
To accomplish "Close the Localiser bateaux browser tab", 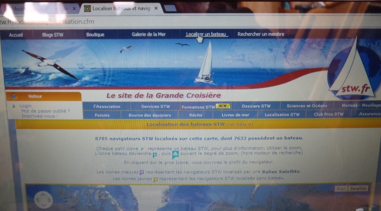I will tap(156, 8).
